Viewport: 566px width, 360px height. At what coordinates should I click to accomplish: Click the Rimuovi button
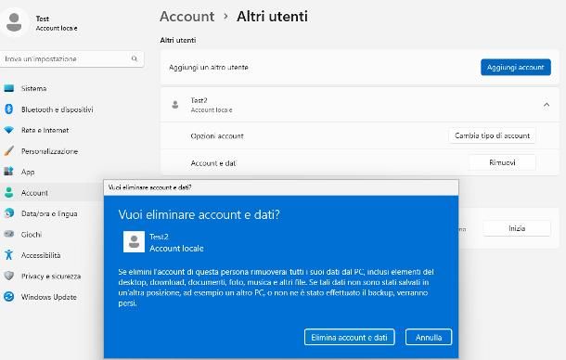pos(502,162)
